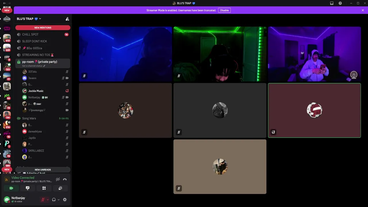Open the Inbox icon in title bar

(332, 3)
